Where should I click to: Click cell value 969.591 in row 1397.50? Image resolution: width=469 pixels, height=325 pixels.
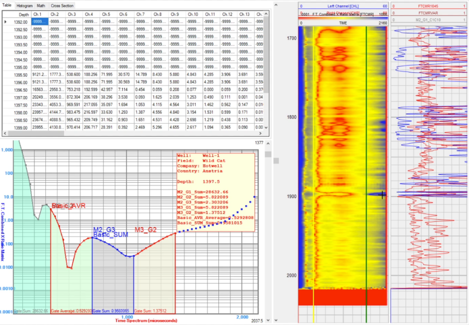tap(74, 105)
